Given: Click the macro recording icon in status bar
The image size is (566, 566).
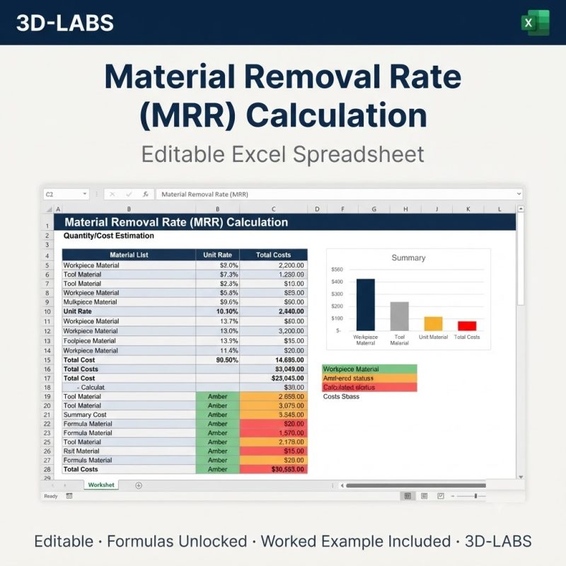Looking at the screenshot, I should pyautogui.click(x=69, y=496).
